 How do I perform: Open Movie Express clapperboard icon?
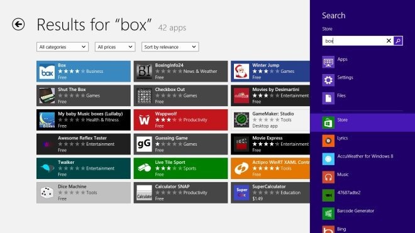[x=241, y=144]
